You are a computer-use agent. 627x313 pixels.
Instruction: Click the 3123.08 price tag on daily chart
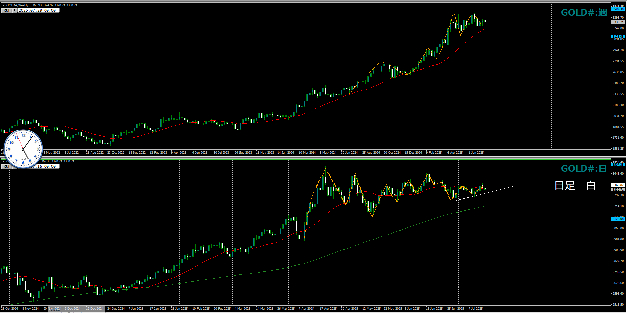pos(618,219)
